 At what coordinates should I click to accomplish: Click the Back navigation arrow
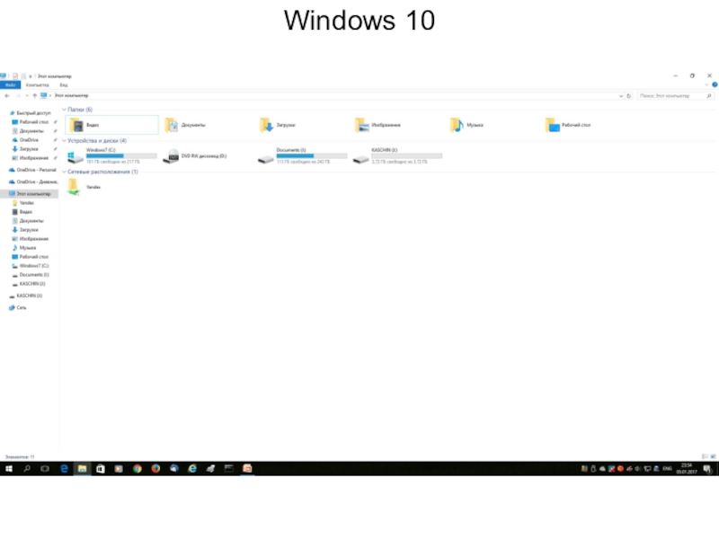[x=7, y=96]
